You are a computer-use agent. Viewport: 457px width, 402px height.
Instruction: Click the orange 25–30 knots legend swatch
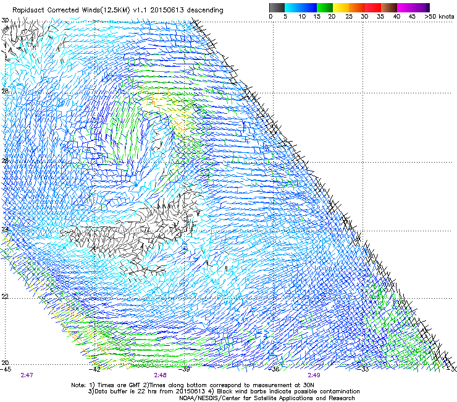pos(357,7)
